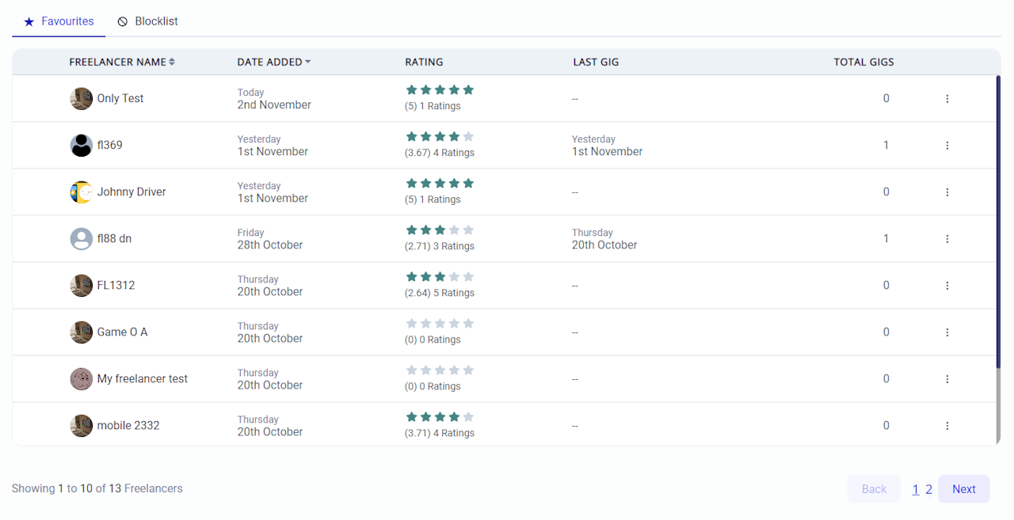Open the three-dot menu for Johnny Driver
1014x520 pixels.
click(947, 192)
